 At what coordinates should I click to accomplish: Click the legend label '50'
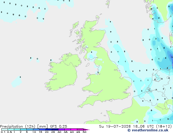(85, 132)
